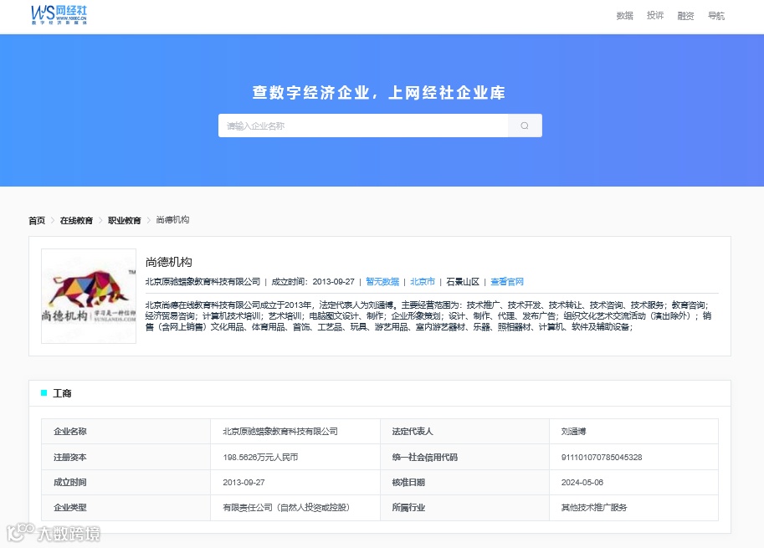This screenshot has width=764, height=548.
Task: Click the 网经社 logo
Action: 59,15
